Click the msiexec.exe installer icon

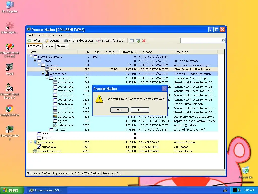click(x=55, y=125)
